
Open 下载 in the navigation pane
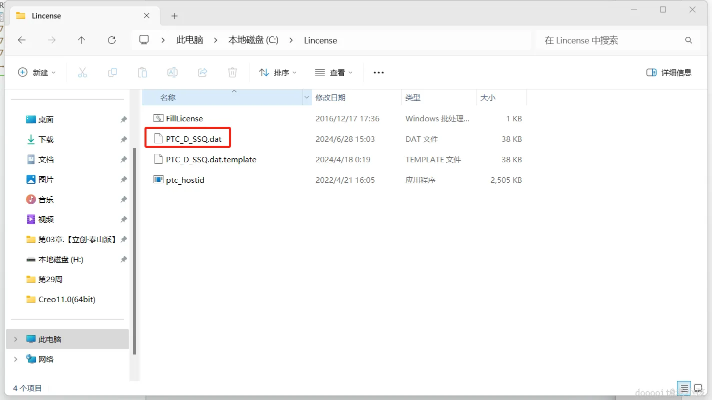tap(46, 140)
